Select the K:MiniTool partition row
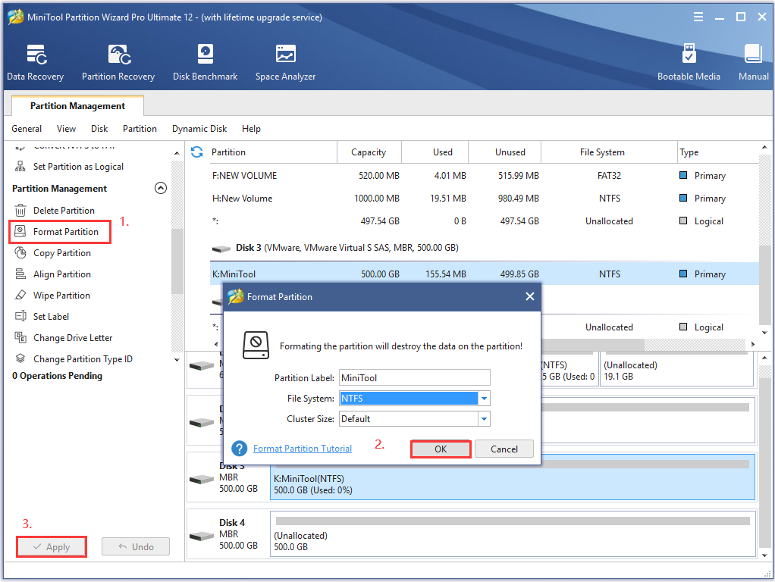Image resolution: width=775 pixels, height=582 pixels. tap(485, 274)
